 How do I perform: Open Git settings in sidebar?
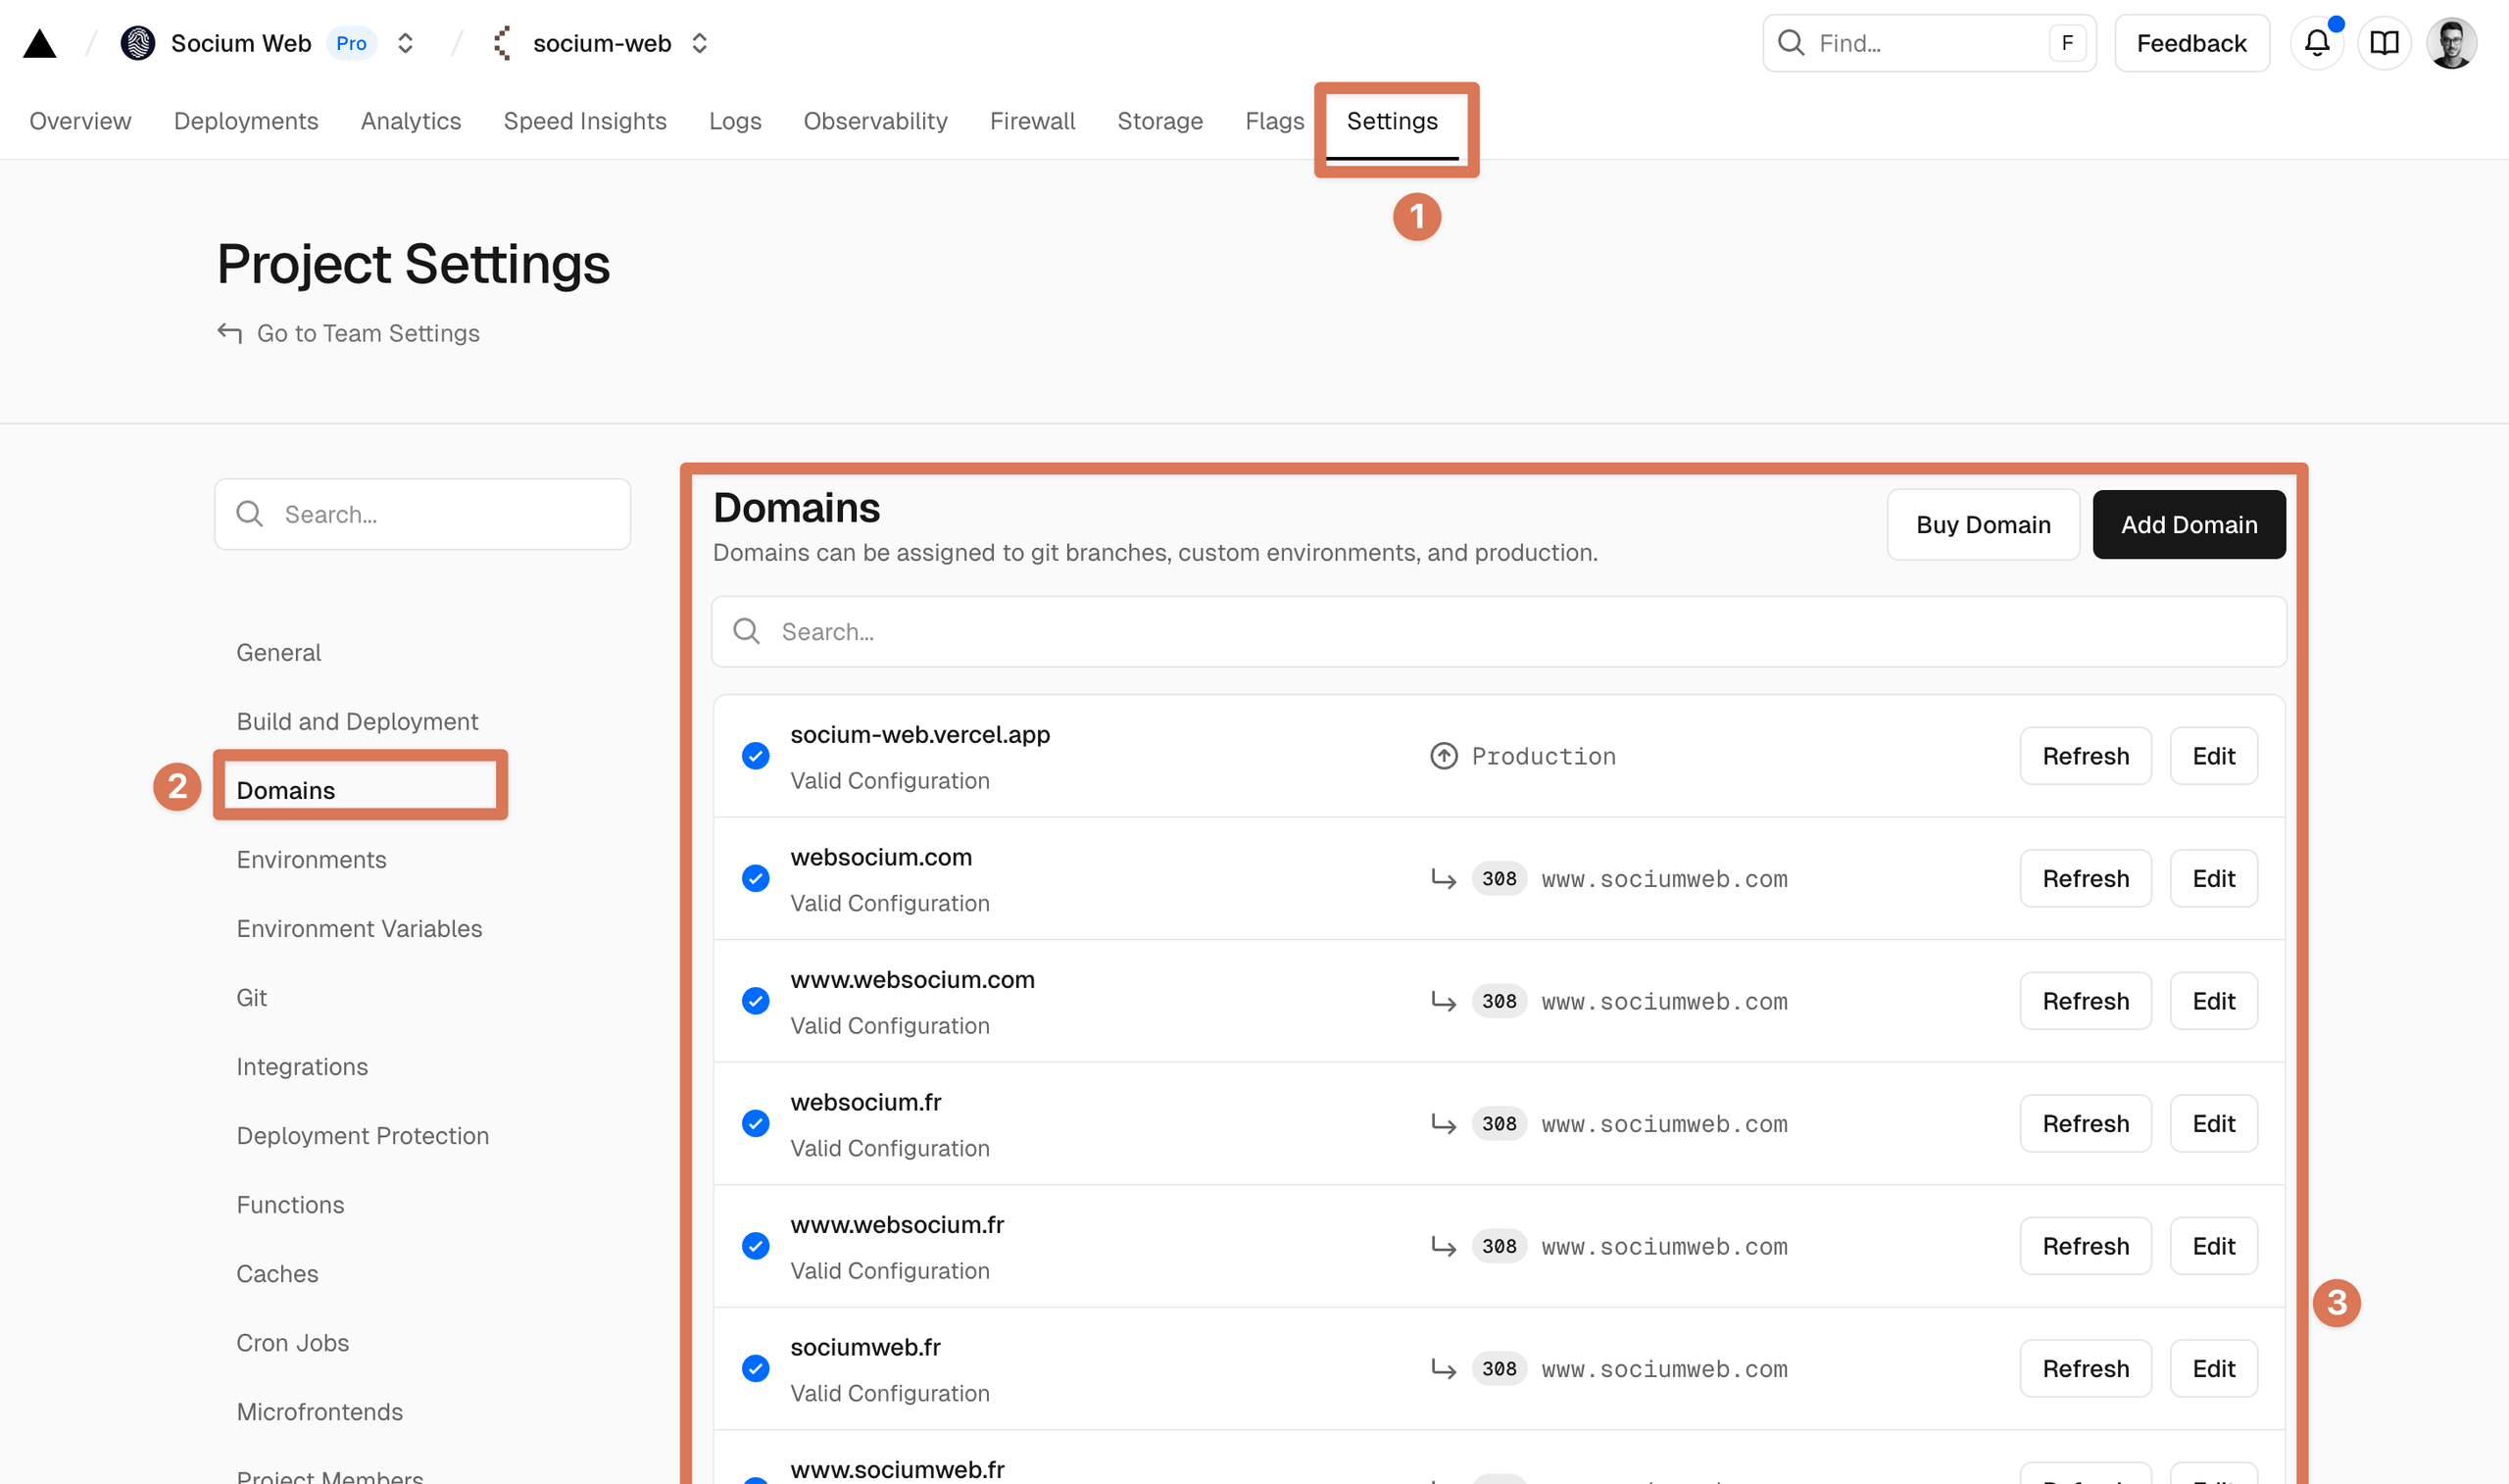click(252, 998)
